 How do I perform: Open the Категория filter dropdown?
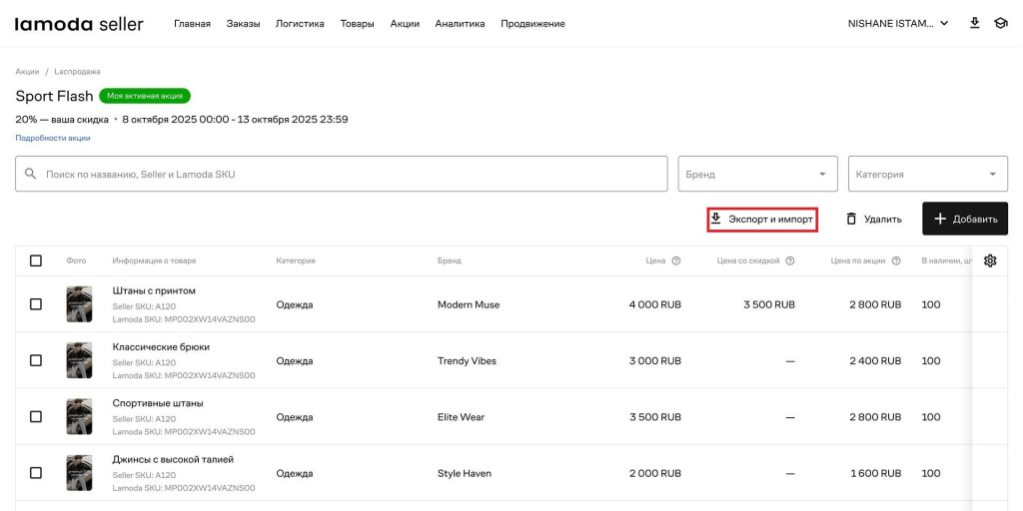point(927,174)
